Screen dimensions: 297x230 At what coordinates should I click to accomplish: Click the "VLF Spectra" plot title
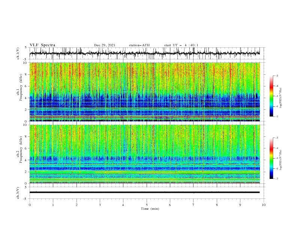coord(42,45)
